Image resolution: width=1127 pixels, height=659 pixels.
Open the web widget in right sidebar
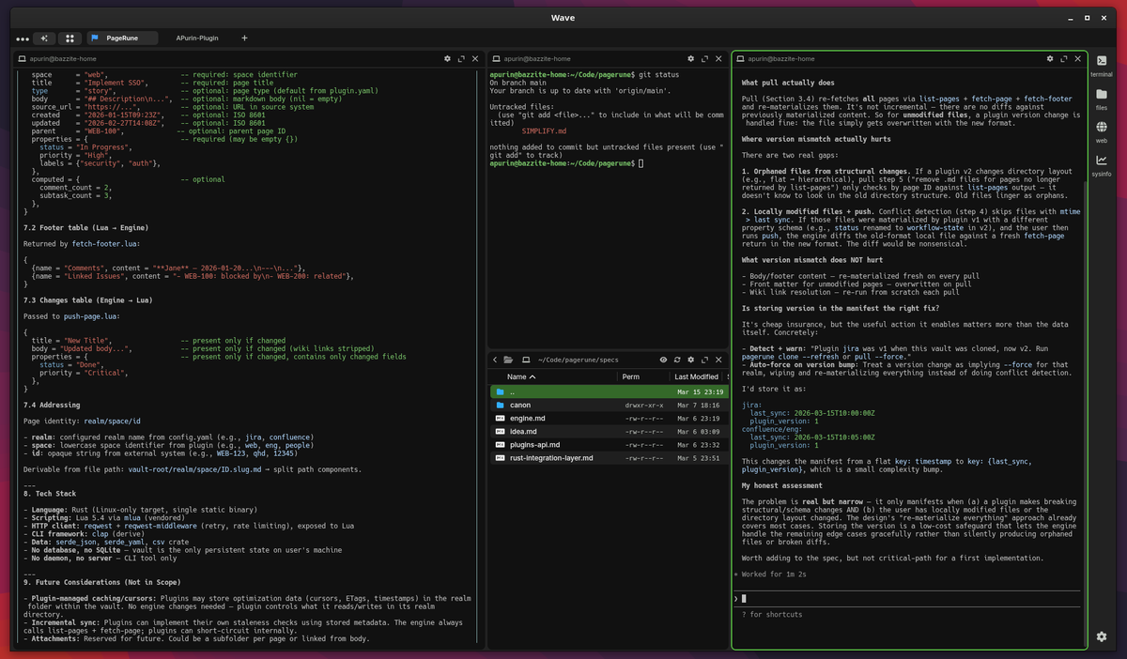coord(1102,130)
